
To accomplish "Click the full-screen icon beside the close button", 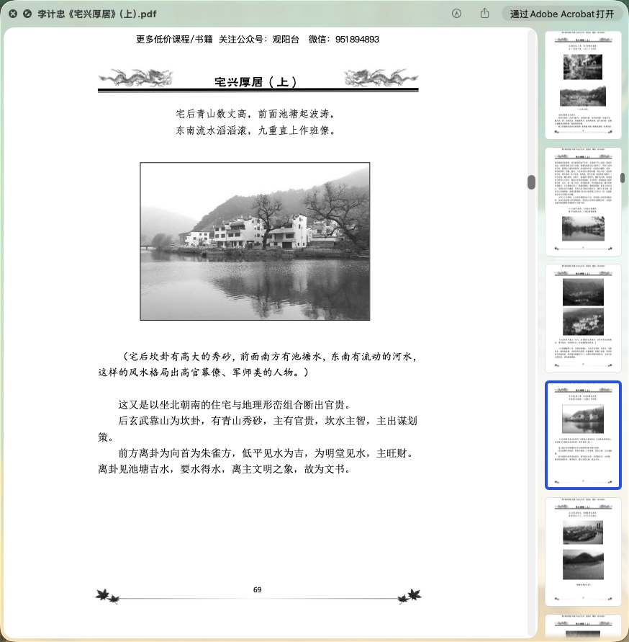I will pos(27,14).
